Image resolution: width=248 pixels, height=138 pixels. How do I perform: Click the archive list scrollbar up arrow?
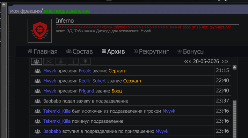pyautogui.click(x=235, y=67)
